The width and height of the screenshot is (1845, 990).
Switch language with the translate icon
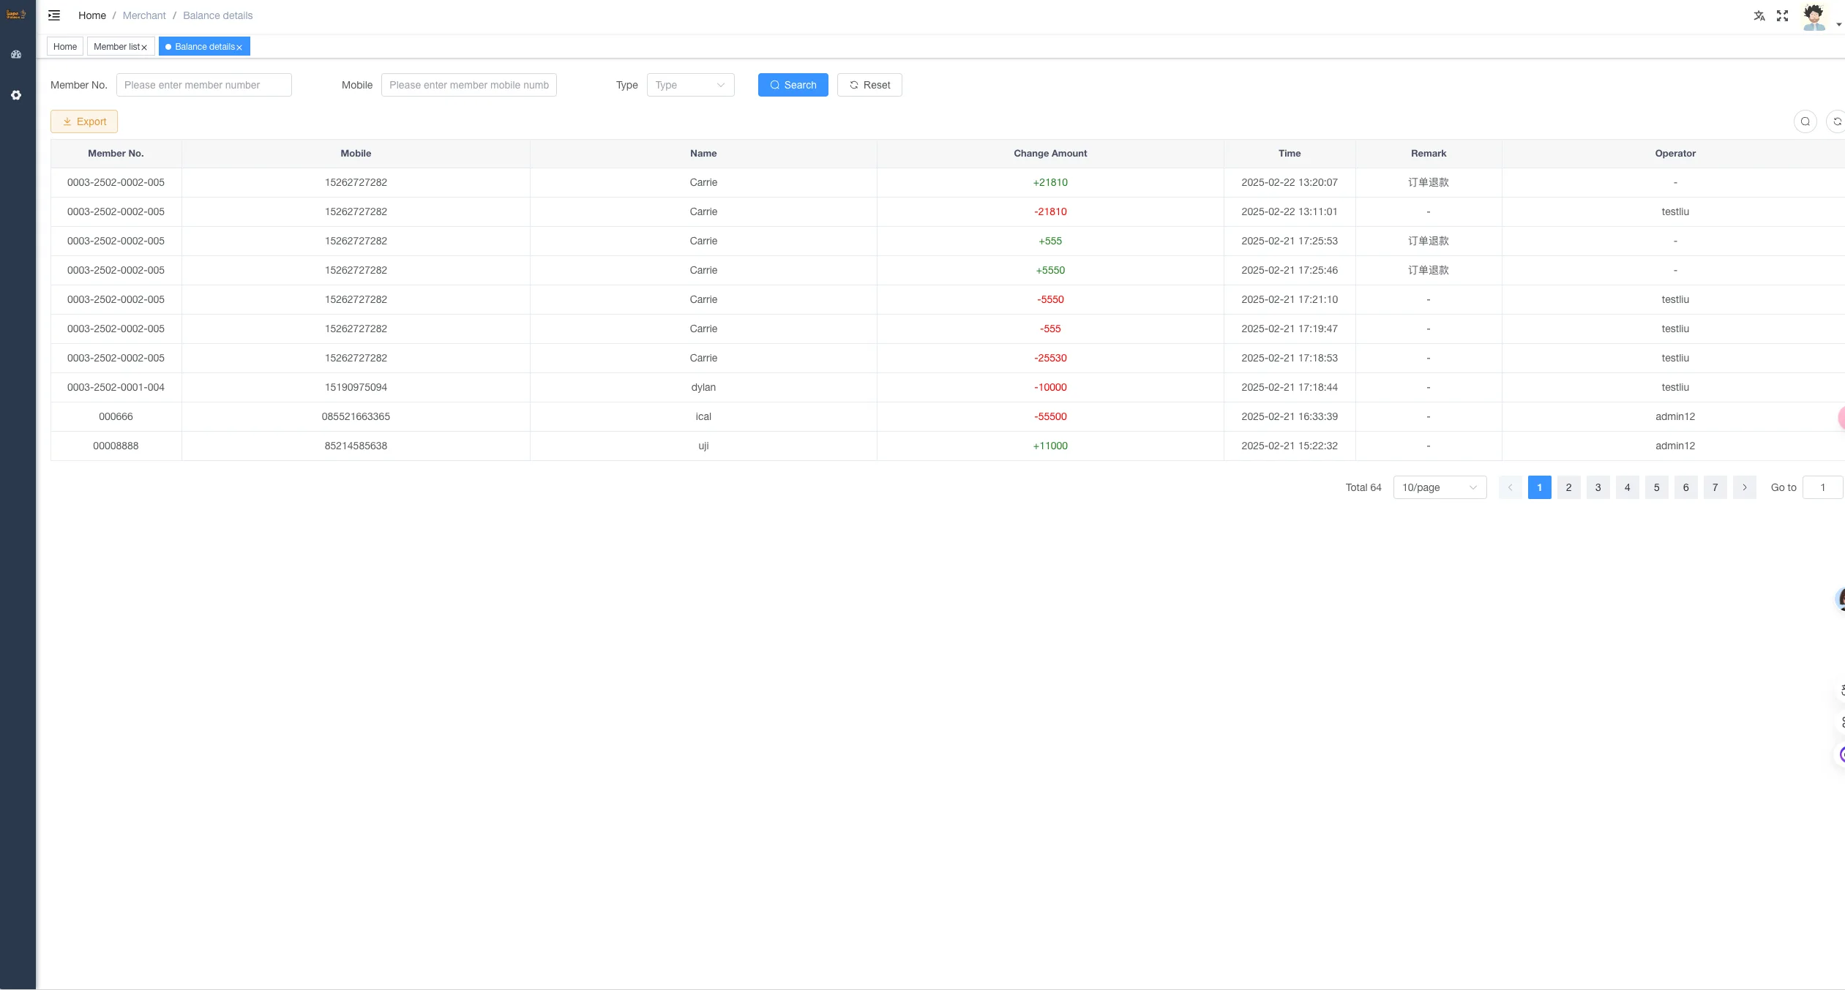pos(1759,15)
